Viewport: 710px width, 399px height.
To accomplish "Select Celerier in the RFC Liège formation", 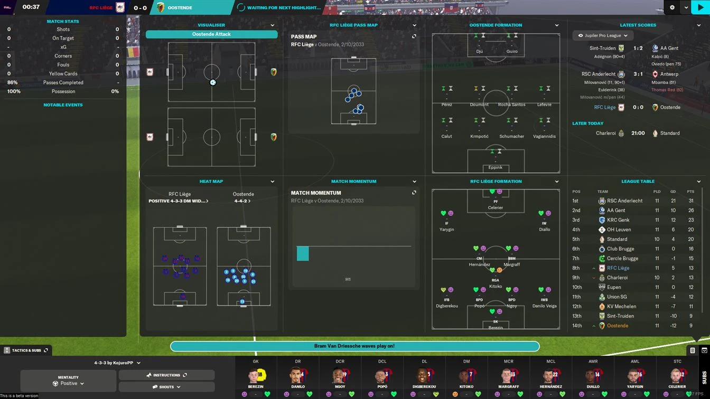I will point(496,199).
